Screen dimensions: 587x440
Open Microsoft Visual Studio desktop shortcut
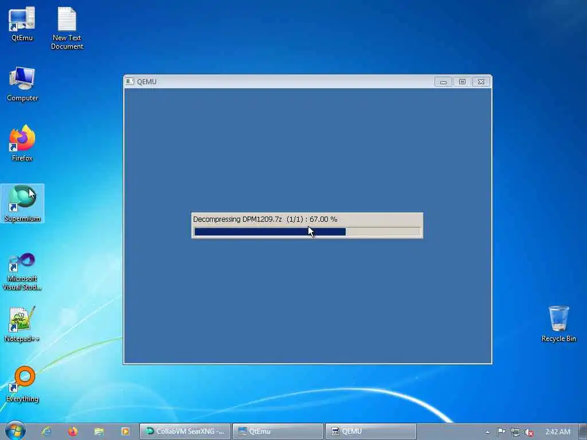pyautogui.click(x=22, y=272)
